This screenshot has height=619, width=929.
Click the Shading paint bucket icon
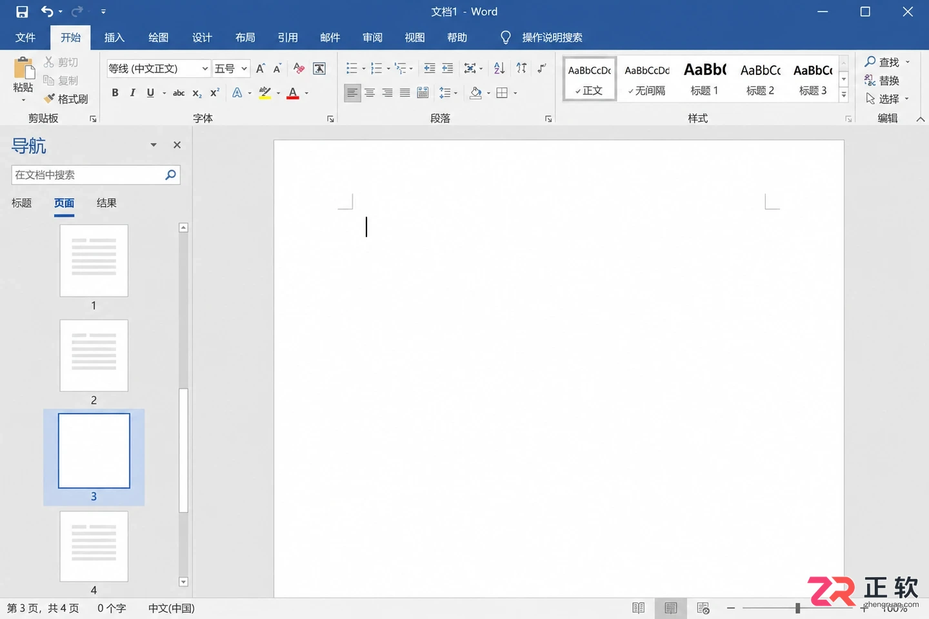pyautogui.click(x=476, y=93)
